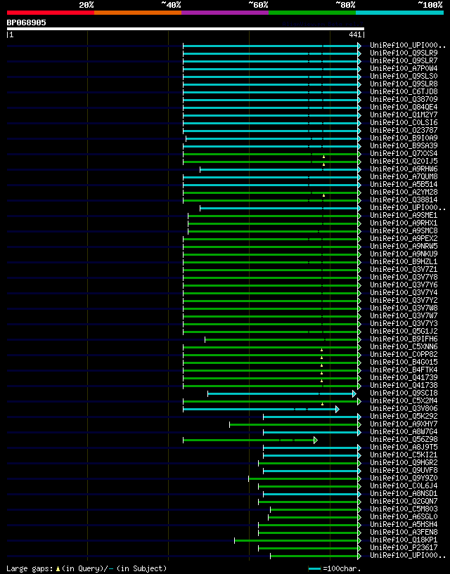This screenshot has height=574, width=450.
Task: Select the UniRef100_Q9Y9Z0 label
Action: coord(404,478)
